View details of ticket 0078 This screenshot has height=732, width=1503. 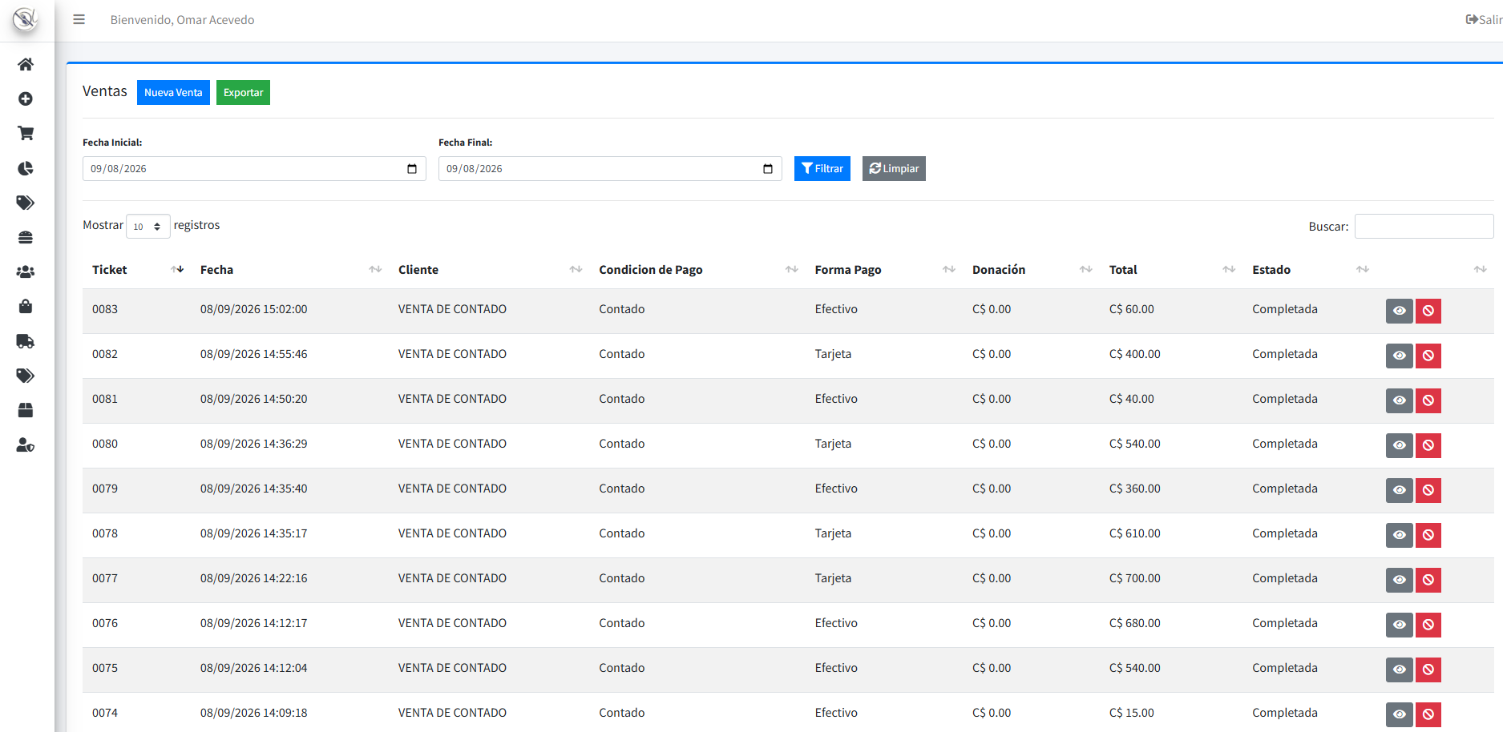pyautogui.click(x=1400, y=535)
